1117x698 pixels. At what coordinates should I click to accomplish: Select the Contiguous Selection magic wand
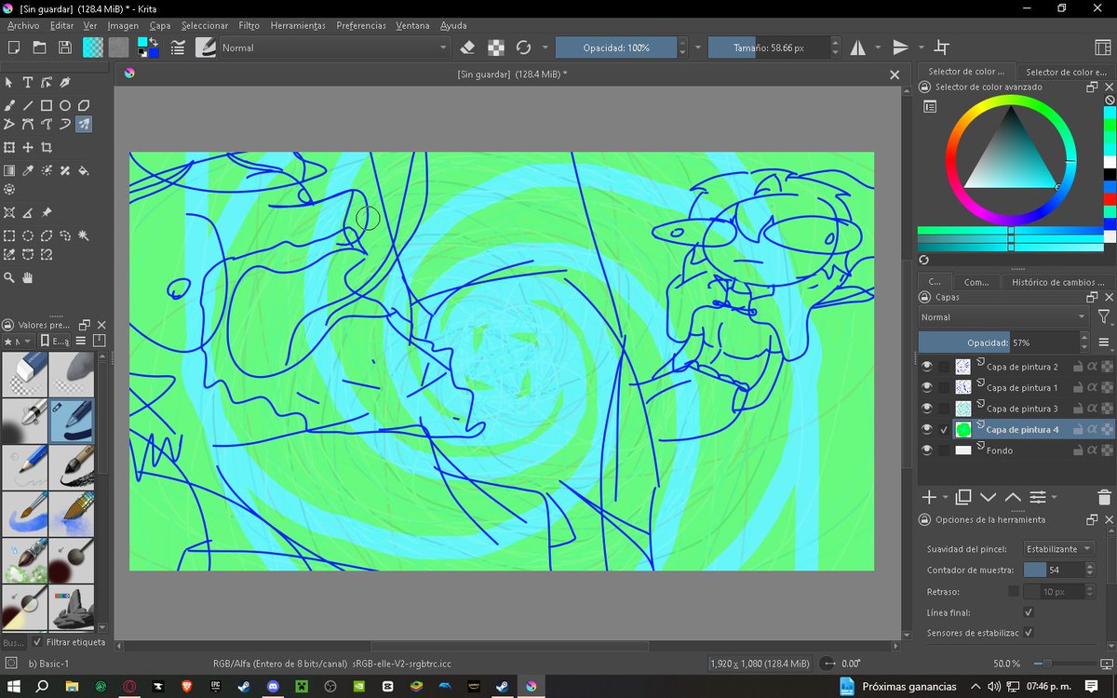click(x=84, y=235)
